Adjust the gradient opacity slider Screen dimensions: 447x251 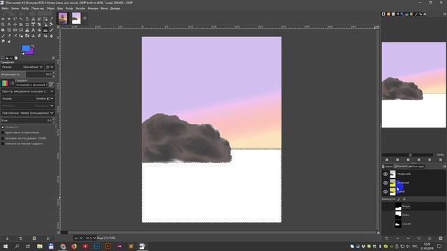pos(27,75)
